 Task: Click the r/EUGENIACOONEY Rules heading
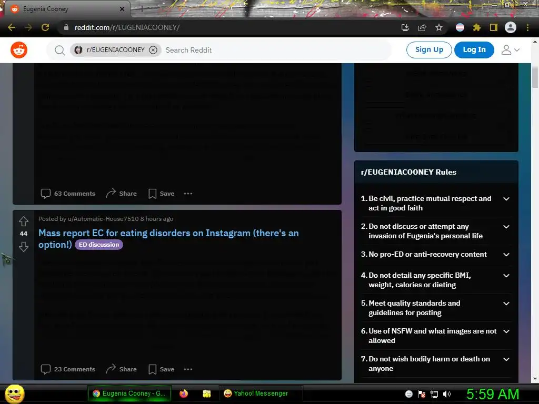click(x=408, y=172)
